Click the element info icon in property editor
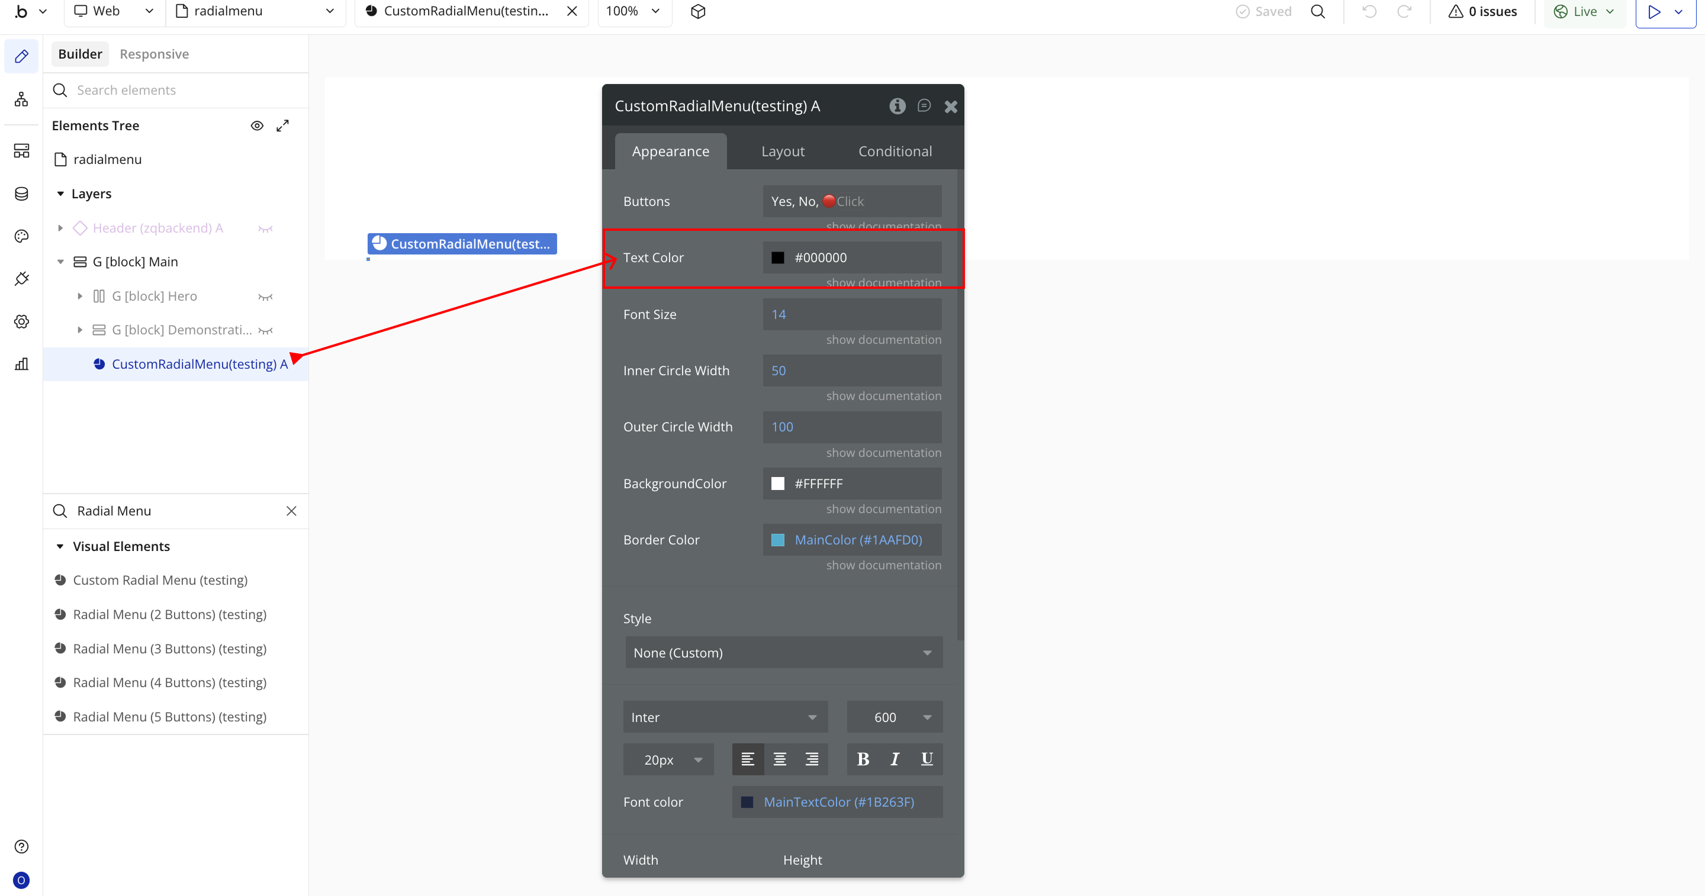The width and height of the screenshot is (1705, 896). tap(897, 106)
